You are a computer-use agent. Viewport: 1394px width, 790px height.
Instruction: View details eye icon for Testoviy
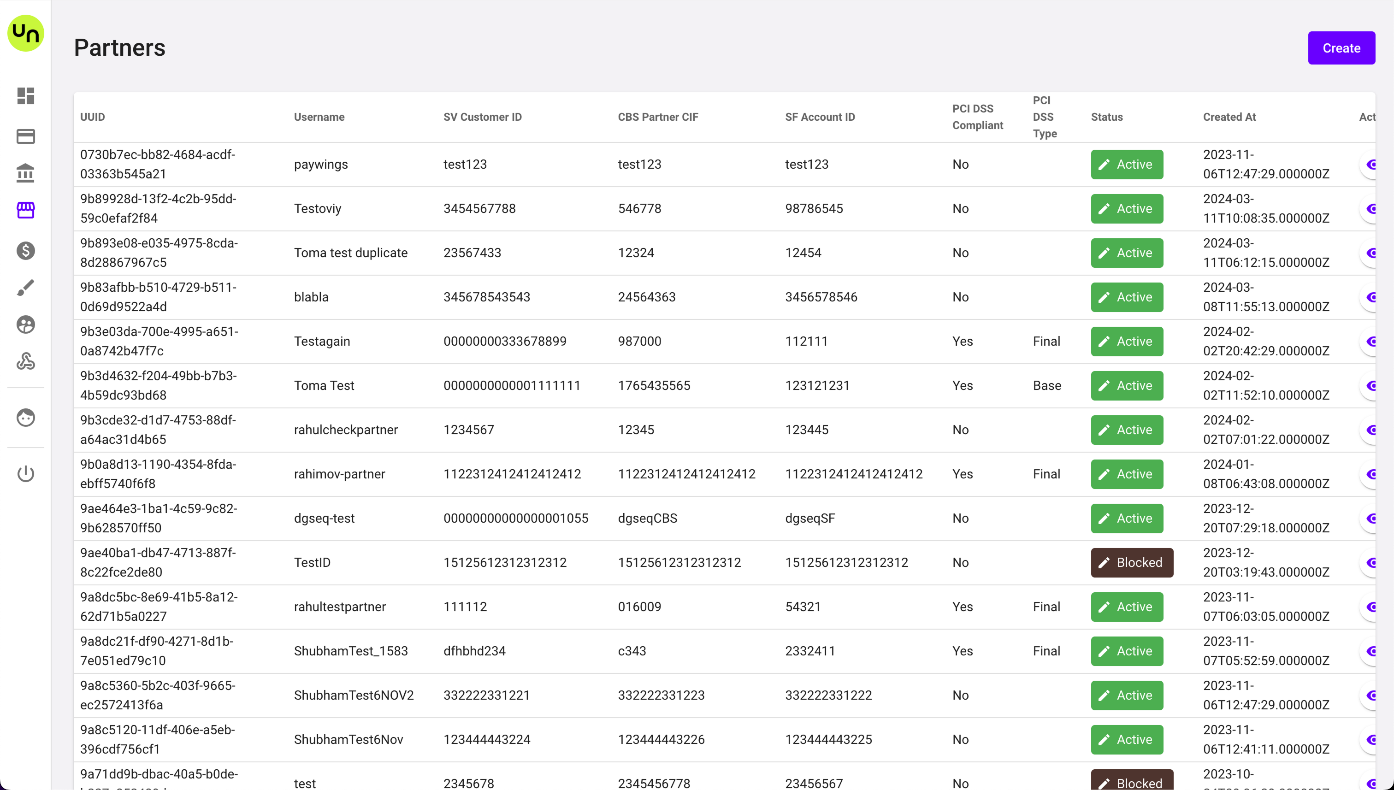pyautogui.click(x=1370, y=209)
